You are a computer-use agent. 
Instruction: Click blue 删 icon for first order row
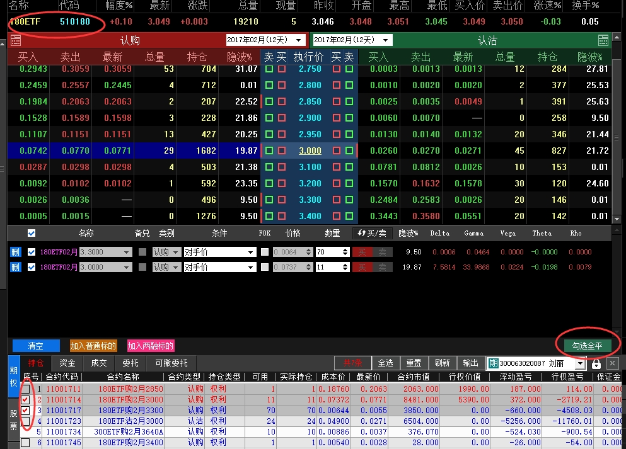[15, 252]
